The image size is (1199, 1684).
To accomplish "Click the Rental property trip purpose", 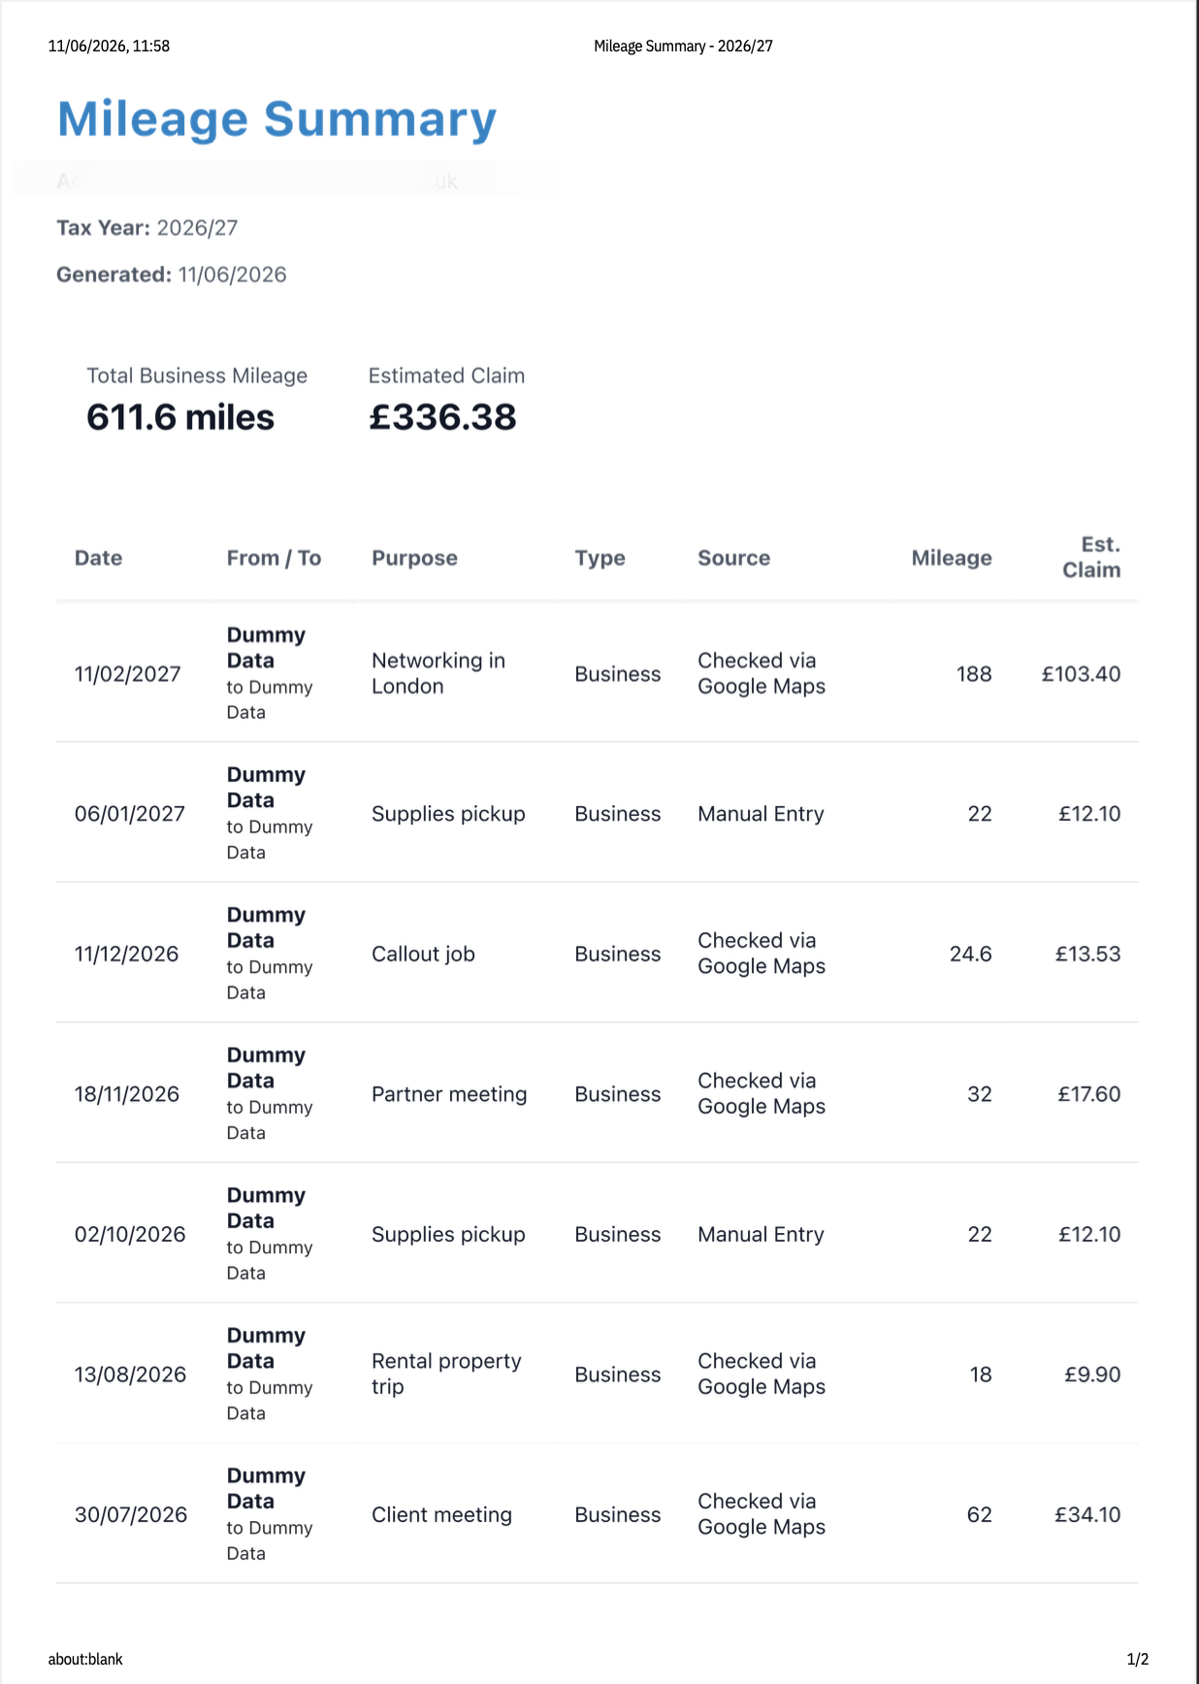I will pos(446,1375).
